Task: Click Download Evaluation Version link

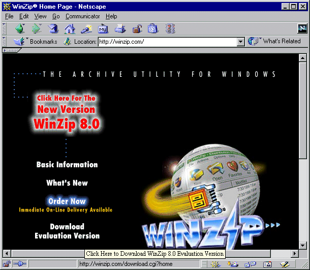Action: (67, 231)
